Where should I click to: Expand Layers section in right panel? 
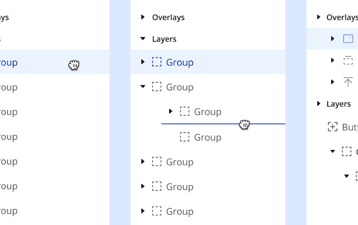point(319,104)
